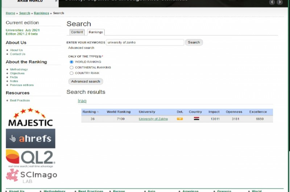Click the next slide arrow in header
Screen dimensions: 290x192
[279, 2]
